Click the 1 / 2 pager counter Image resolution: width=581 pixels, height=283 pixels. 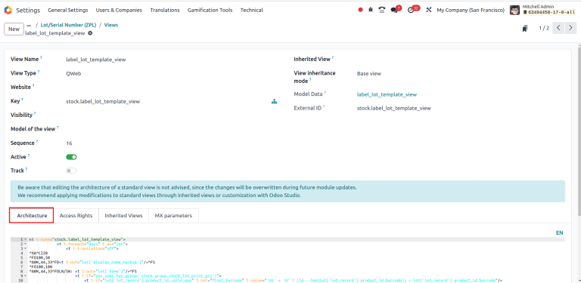coord(544,28)
